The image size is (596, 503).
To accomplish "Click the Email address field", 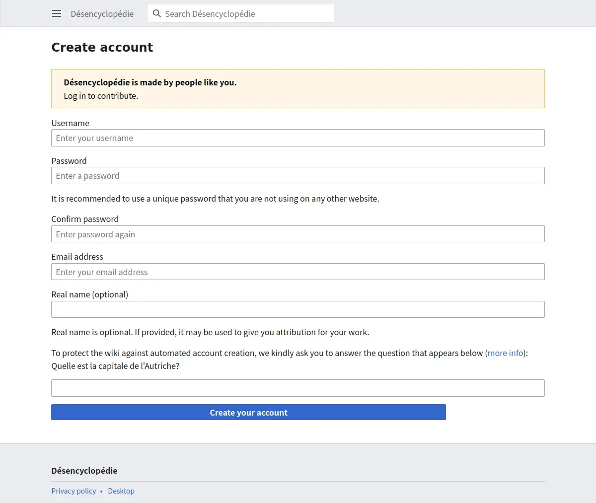I will (x=298, y=272).
